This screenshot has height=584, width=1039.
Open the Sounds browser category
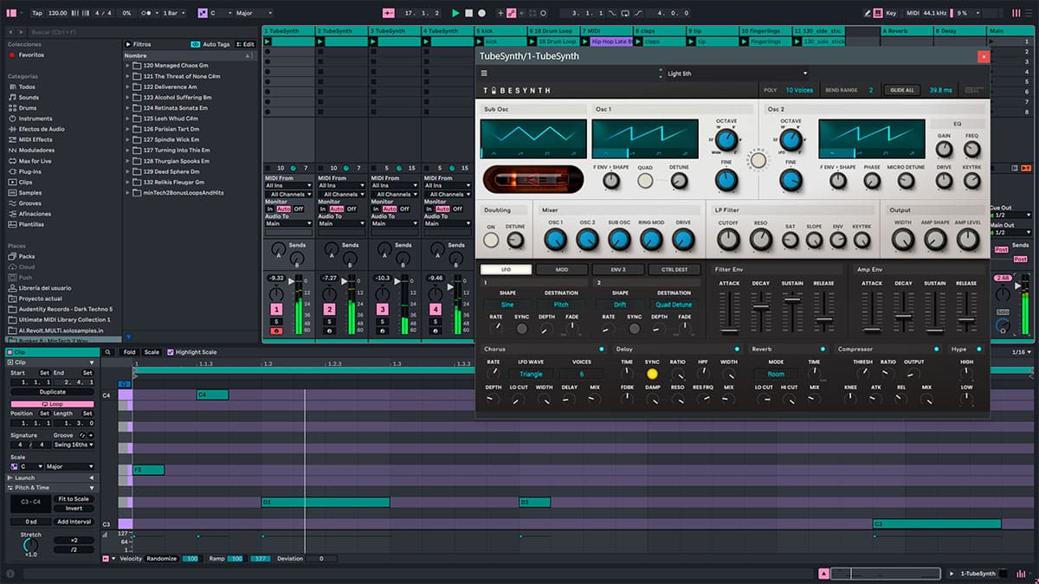pos(29,98)
